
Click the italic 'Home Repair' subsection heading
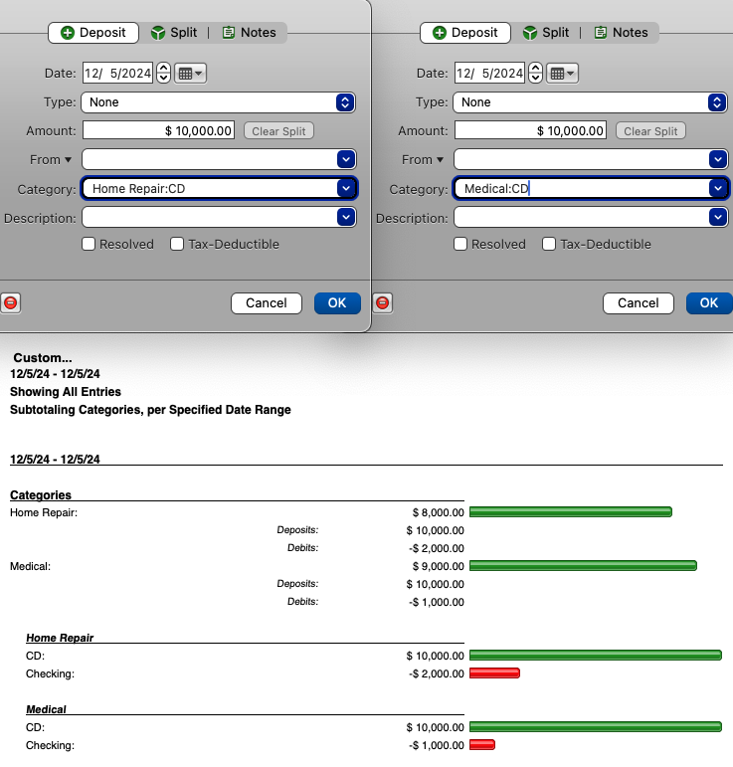point(60,638)
